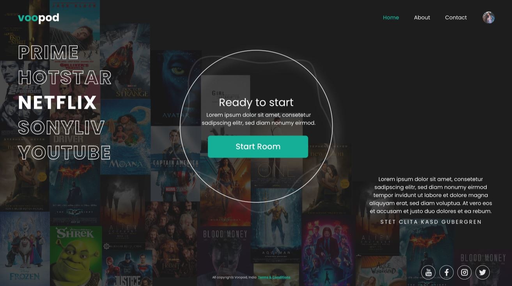Image resolution: width=512 pixels, height=286 pixels.
Task: Select the Doctor Strange movie poster
Action: coord(125,61)
